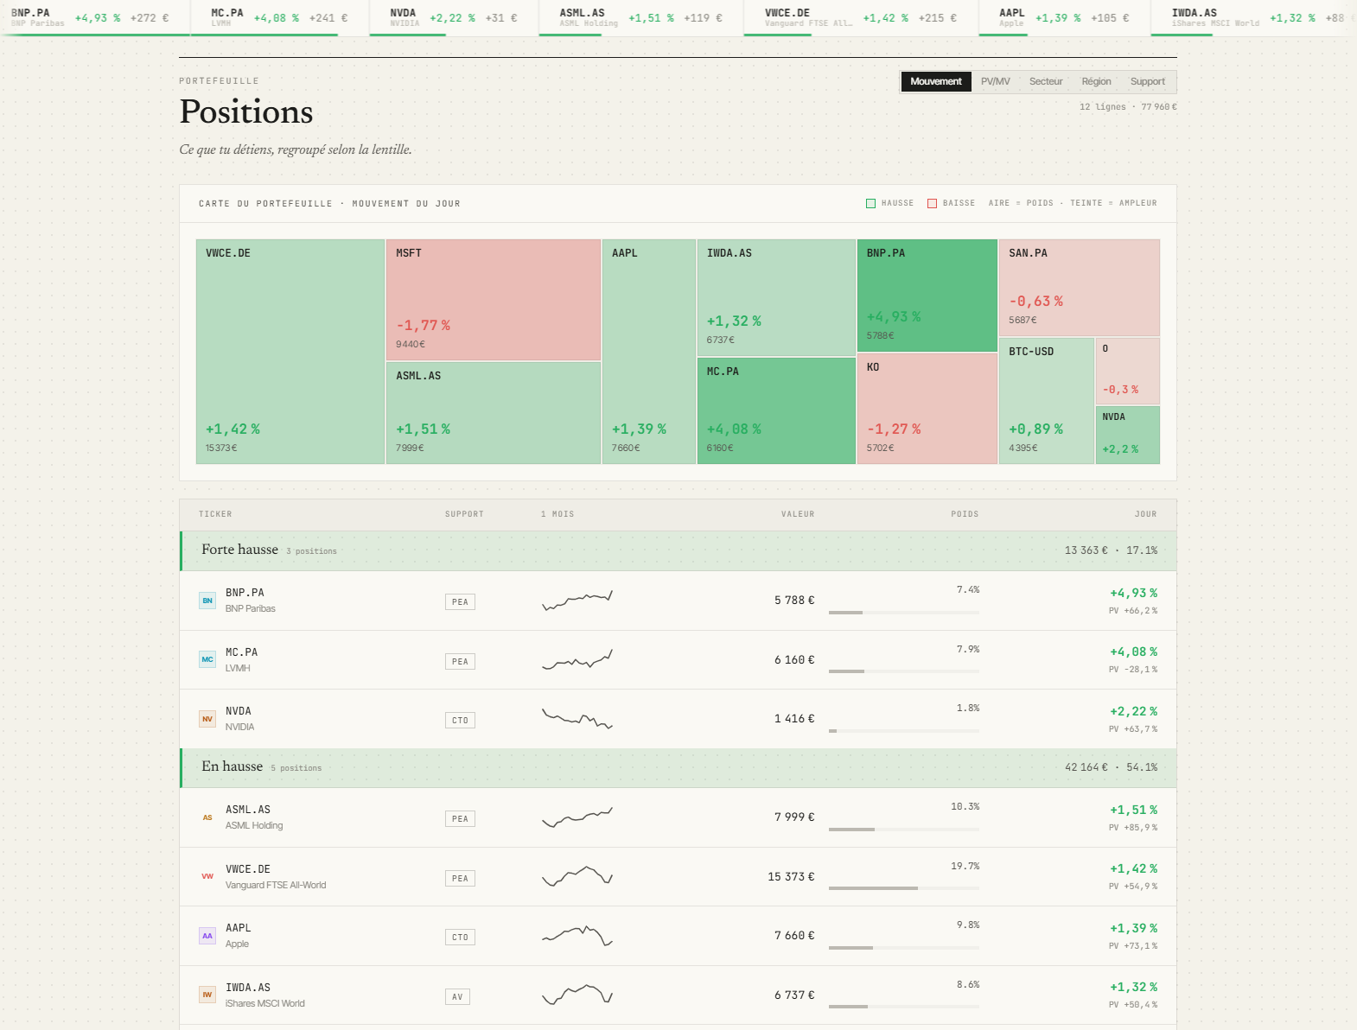Image resolution: width=1357 pixels, height=1030 pixels.
Task: Open the SAN.PA treemap tile
Action: [1080, 288]
